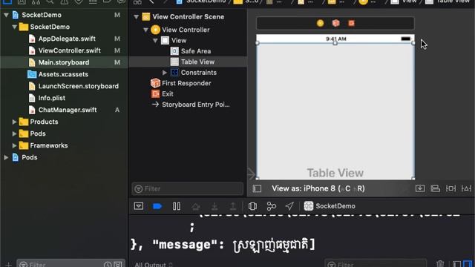Expand the Constraints node
This screenshot has width=475, height=267.
(x=165, y=73)
